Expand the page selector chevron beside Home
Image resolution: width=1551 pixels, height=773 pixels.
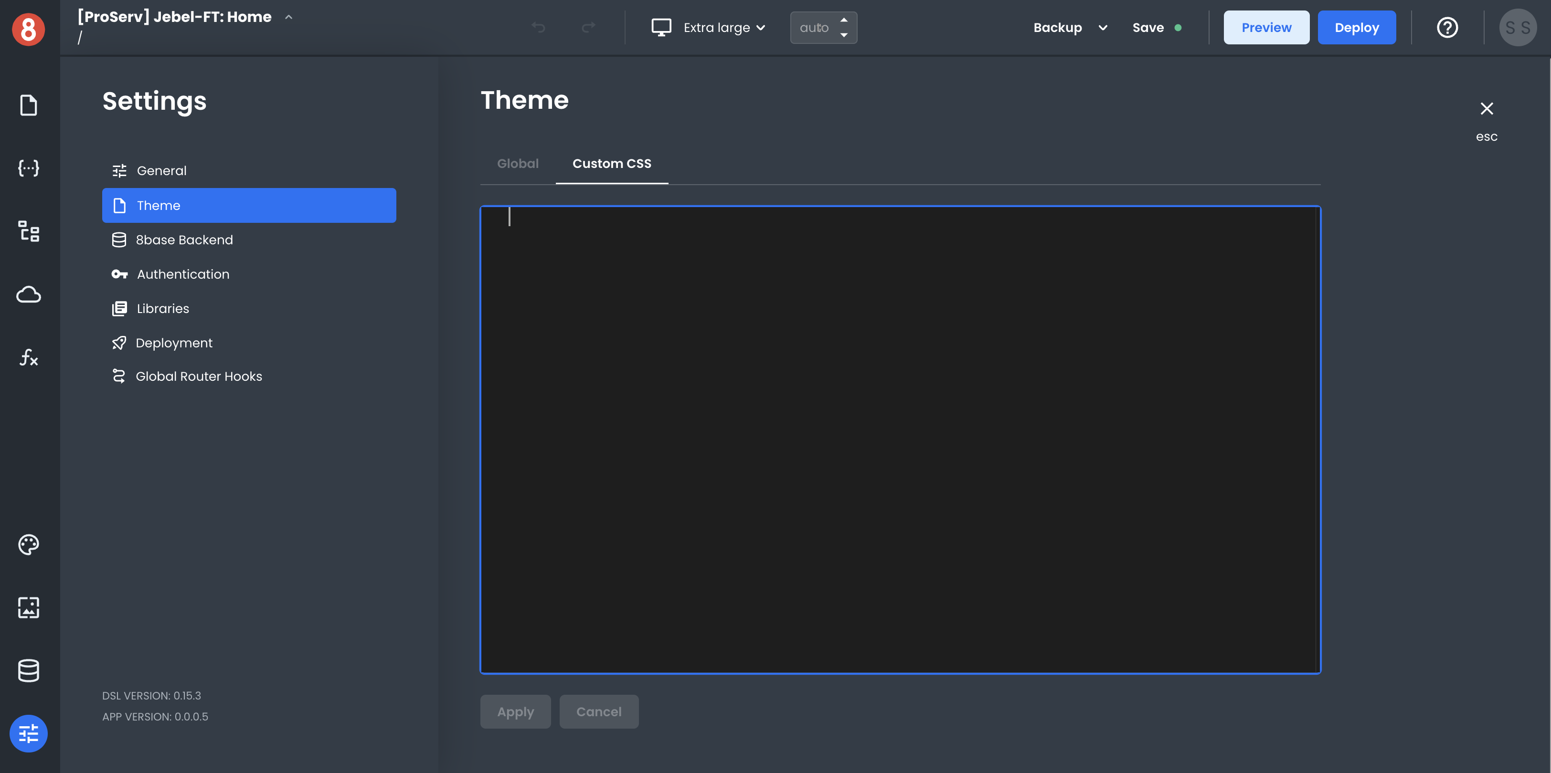288,17
